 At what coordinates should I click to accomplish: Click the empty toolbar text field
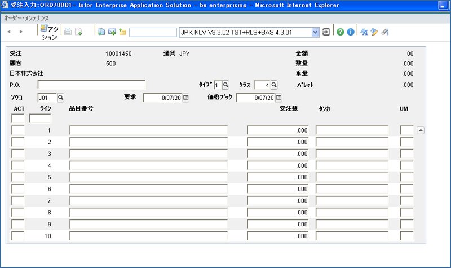[153, 32]
